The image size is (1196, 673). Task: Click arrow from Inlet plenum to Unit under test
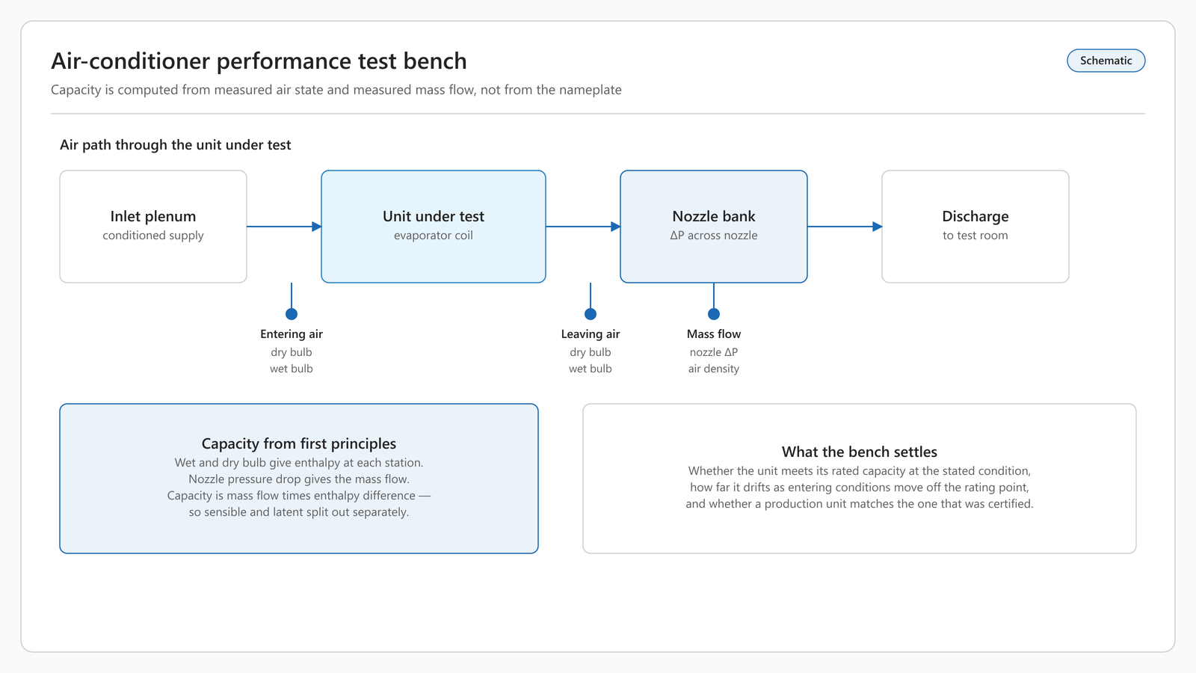(x=284, y=227)
